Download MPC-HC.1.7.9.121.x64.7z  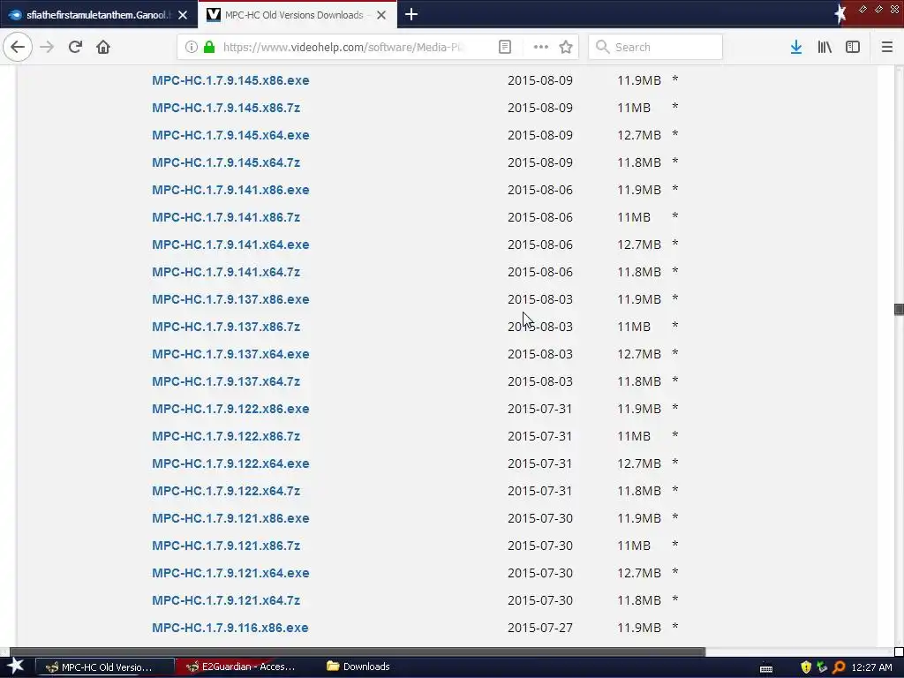pyautogui.click(x=226, y=600)
